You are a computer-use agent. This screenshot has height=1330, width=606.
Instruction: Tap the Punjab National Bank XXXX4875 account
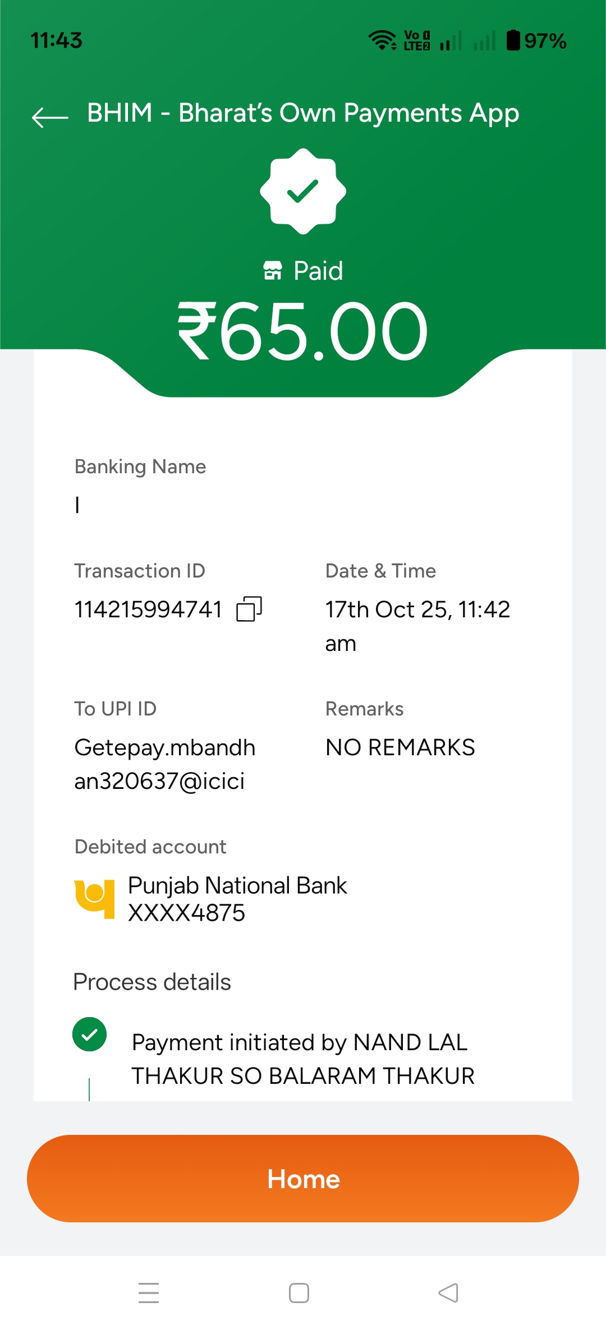[237, 899]
